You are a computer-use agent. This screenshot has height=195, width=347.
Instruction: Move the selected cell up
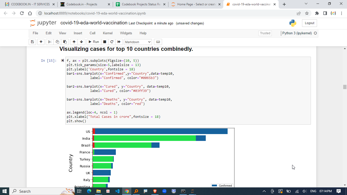pyautogui.click(x=74, y=42)
